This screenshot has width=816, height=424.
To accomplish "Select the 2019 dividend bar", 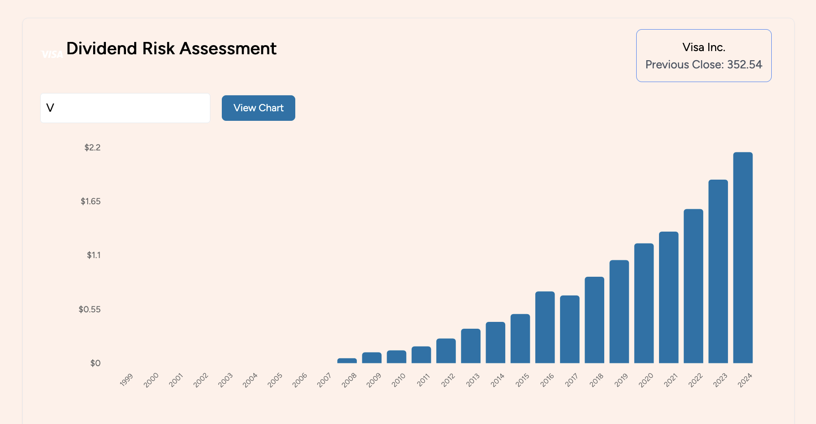I will pyautogui.click(x=619, y=311).
